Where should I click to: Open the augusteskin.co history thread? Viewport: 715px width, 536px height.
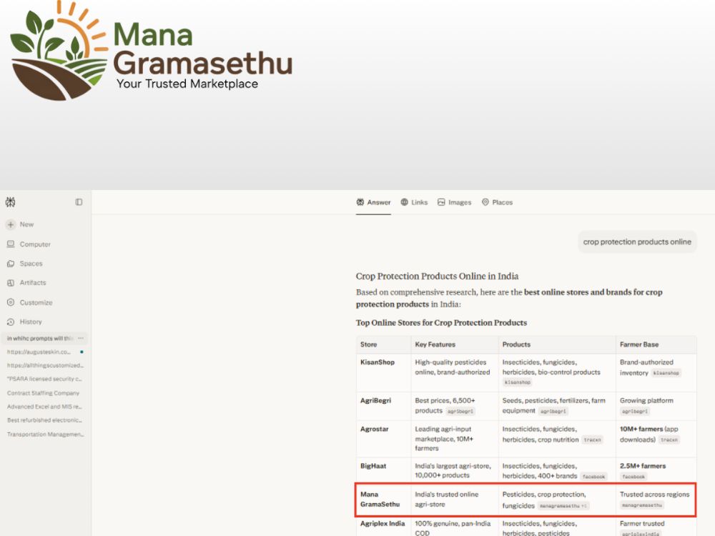click(x=39, y=352)
